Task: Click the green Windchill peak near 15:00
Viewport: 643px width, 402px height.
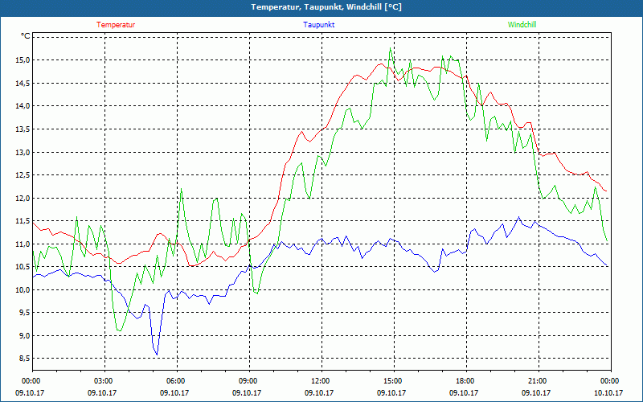Action: 390,48
